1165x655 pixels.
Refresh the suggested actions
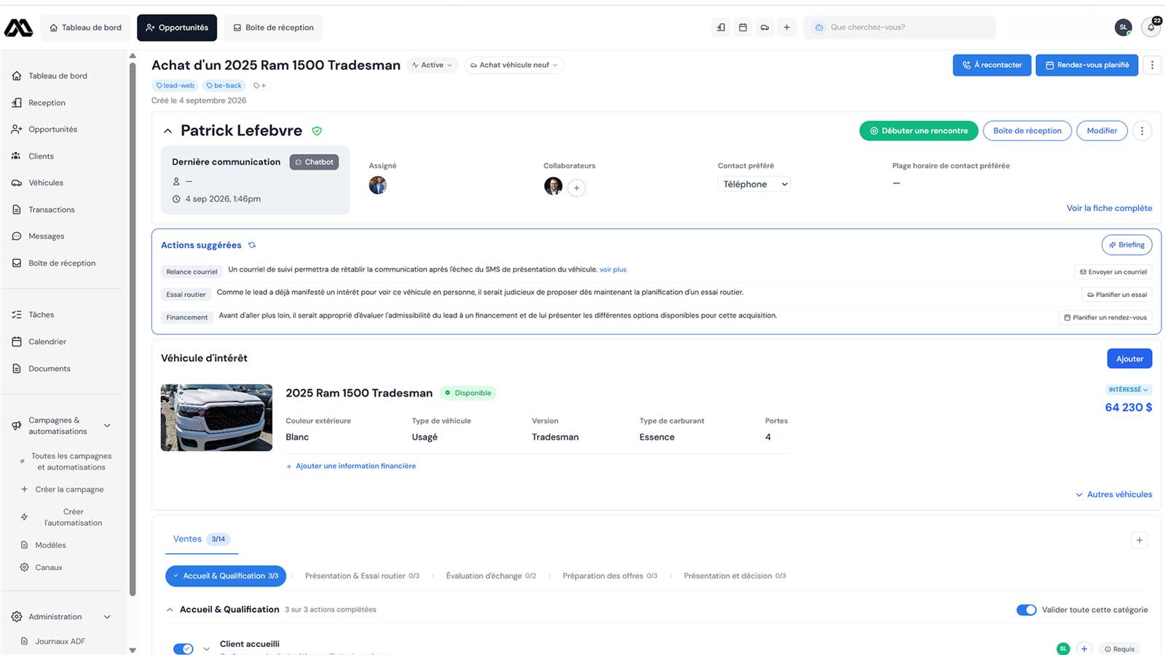click(x=252, y=245)
